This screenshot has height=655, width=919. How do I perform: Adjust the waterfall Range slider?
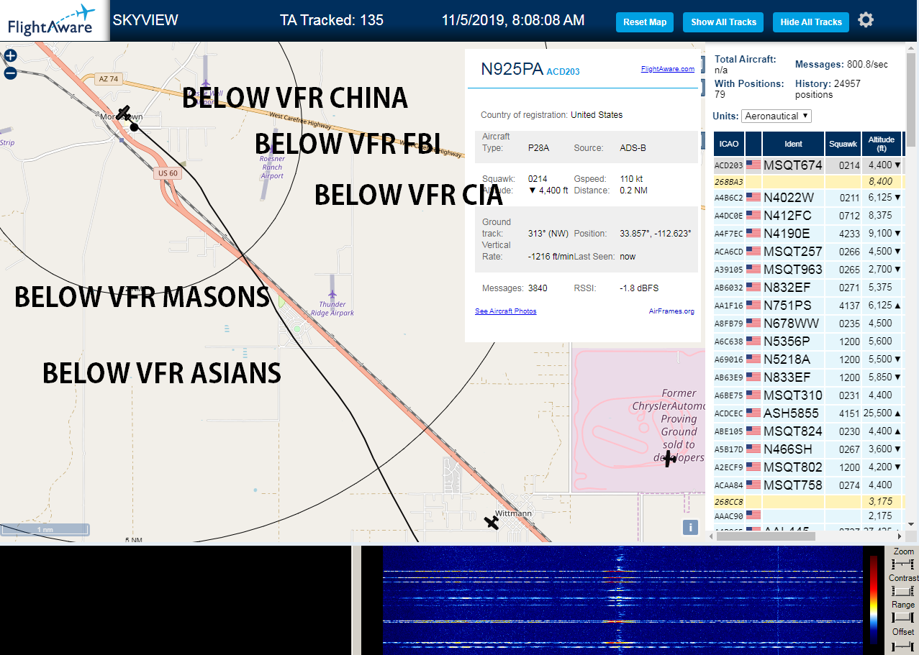pyautogui.click(x=902, y=618)
